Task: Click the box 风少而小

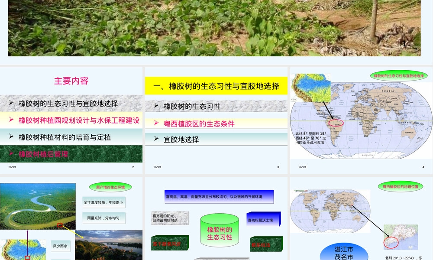Action: click(x=60, y=246)
